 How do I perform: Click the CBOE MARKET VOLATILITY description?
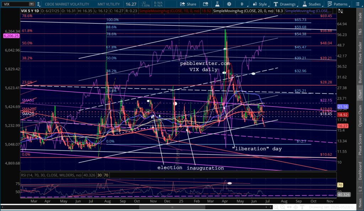click(x=67, y=4)
